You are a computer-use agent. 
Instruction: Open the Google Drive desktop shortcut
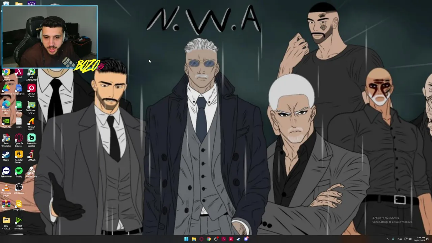[x=6, y=89]
